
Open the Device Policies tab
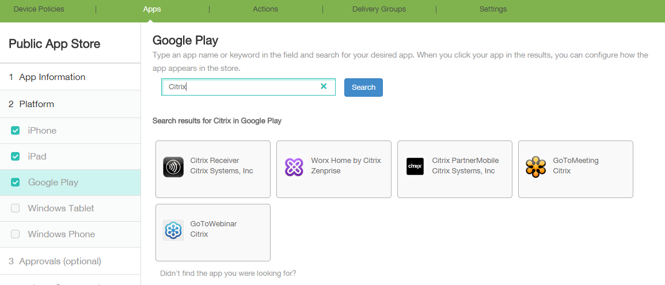click(39, 9)
